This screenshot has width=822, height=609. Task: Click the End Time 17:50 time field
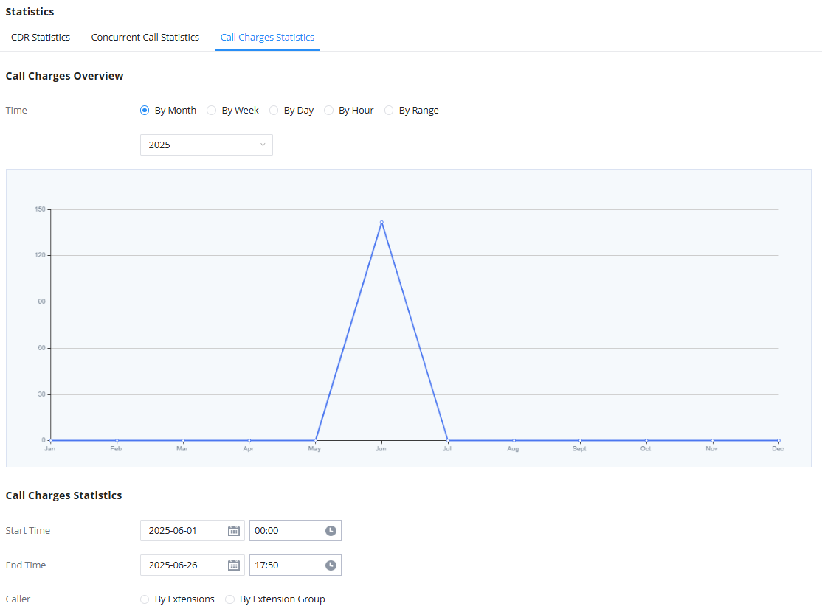[x=295, y=565]
